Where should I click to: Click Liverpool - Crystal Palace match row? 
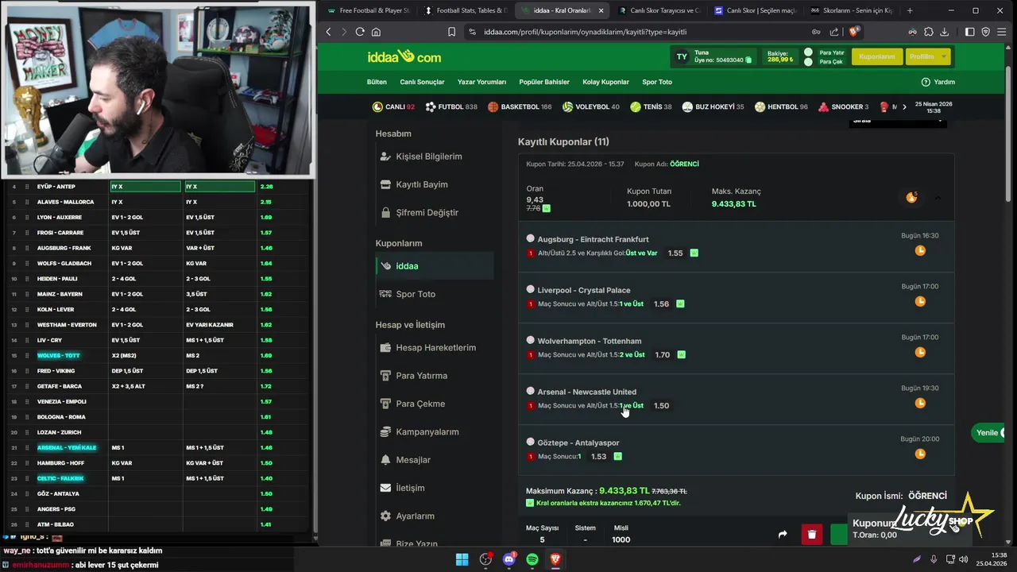pos(737,297)
